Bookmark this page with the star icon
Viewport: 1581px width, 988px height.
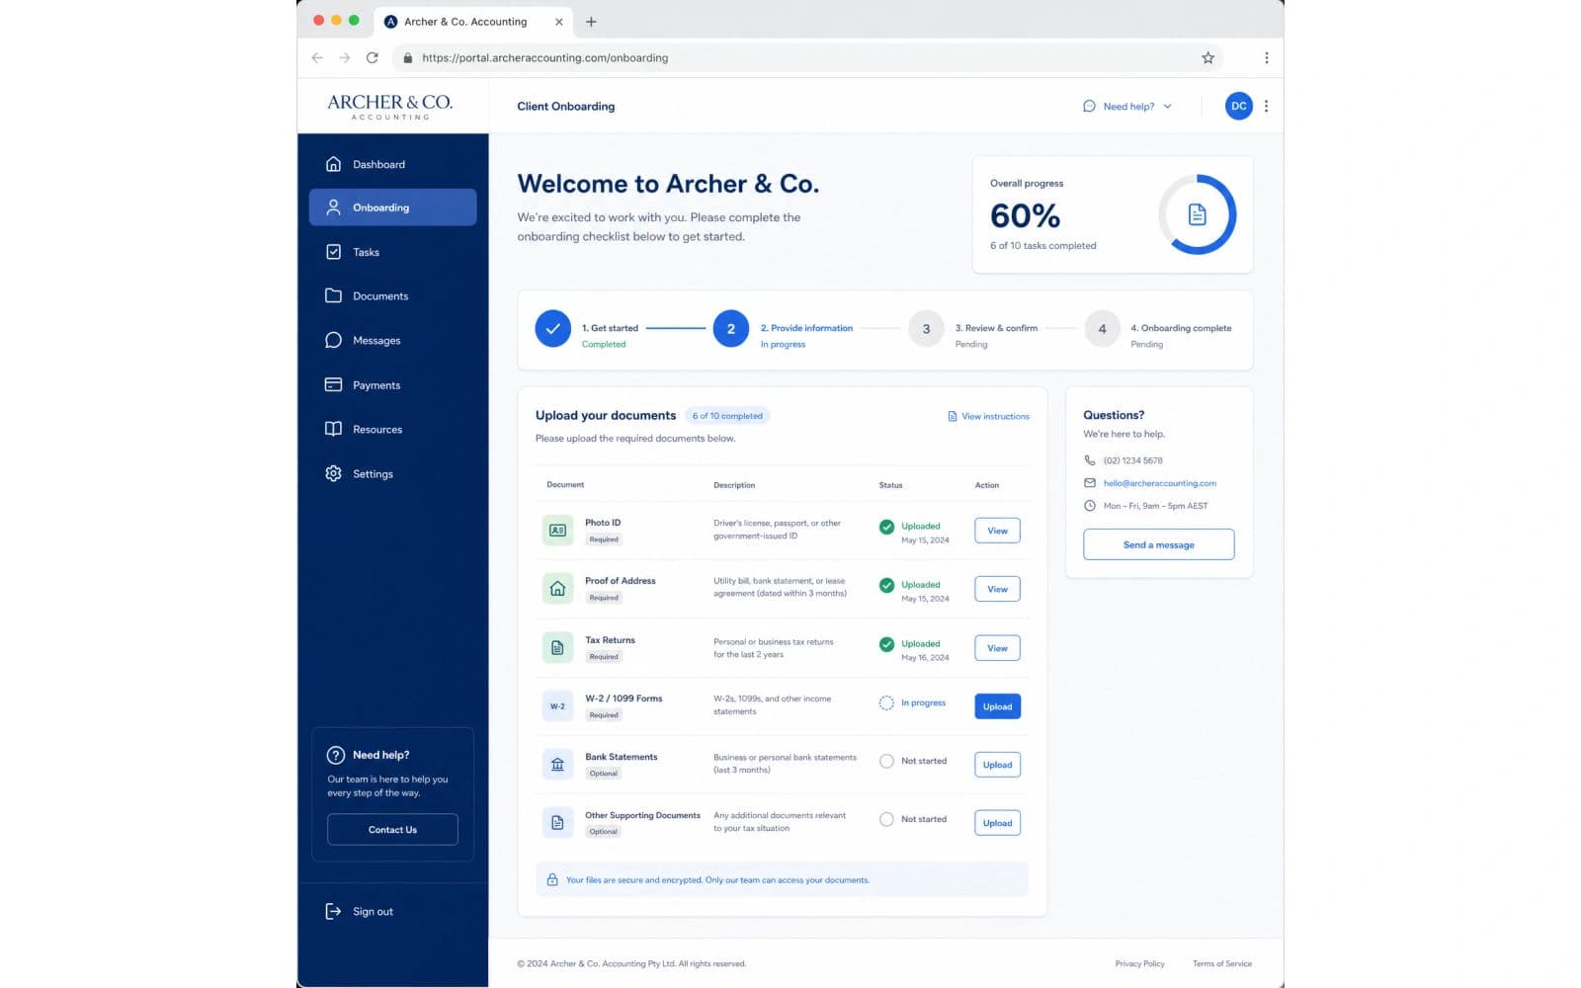pyautogui.click(x=1207, y=58)
